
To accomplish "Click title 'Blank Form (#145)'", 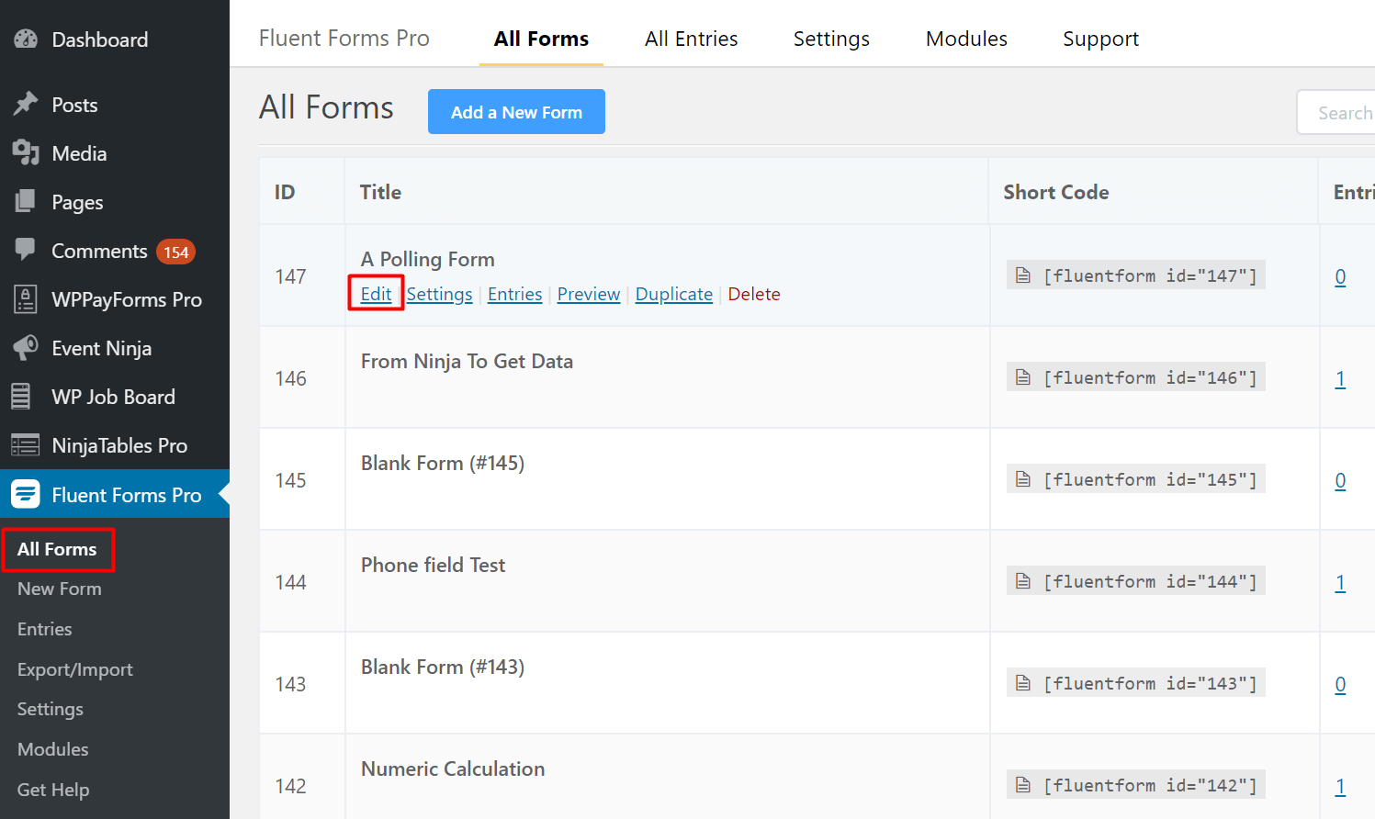I will click(x=443, y=463).
